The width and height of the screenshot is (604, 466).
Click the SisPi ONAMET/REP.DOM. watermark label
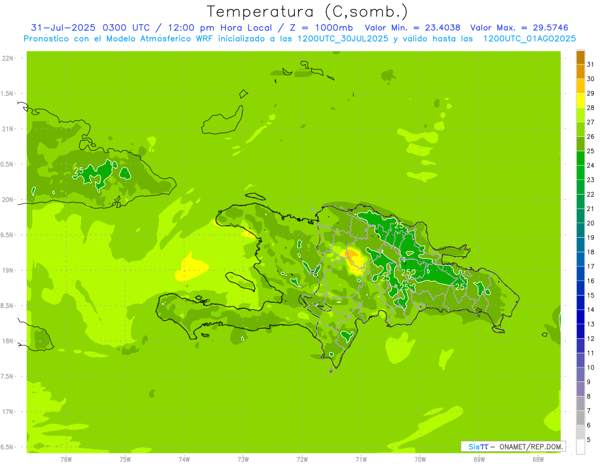pos(513,446)
